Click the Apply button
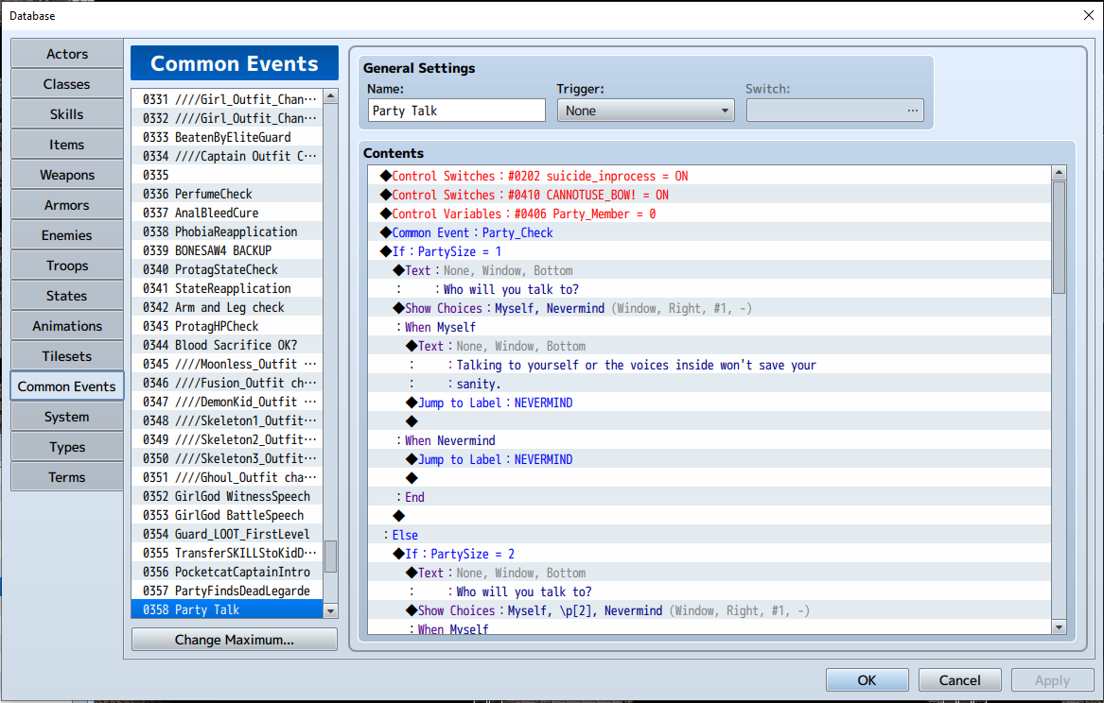The width and height of the screenshot is (1104, 703). pyautogui.click(x=1052, y=679)
